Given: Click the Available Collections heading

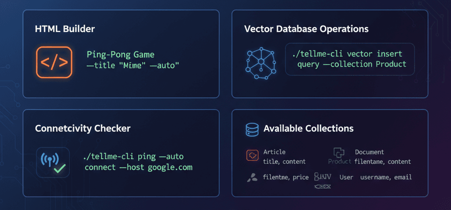Looking at the screenshot, I should (308, 129).
